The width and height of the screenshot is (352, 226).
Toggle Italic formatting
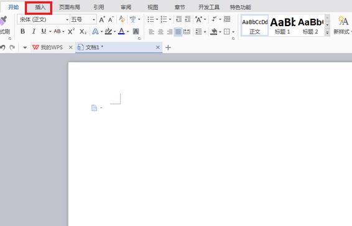click(x=34, y=32)
